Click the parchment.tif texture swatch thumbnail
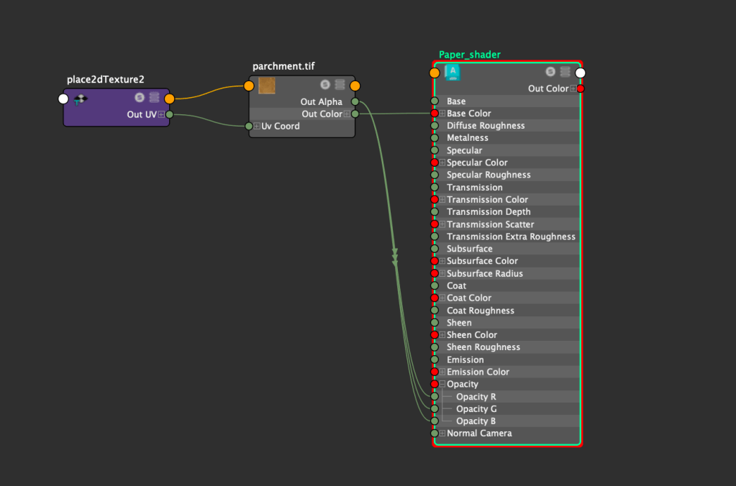The height and width of the screenshot is (486, 736). (x=267, y=86)
